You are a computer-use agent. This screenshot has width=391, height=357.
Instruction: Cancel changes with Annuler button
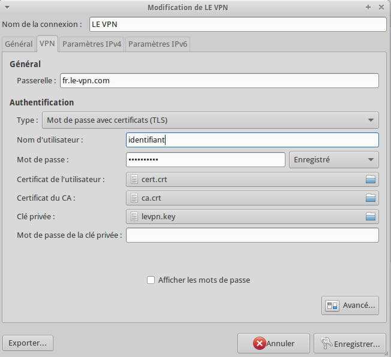[273, 344]
